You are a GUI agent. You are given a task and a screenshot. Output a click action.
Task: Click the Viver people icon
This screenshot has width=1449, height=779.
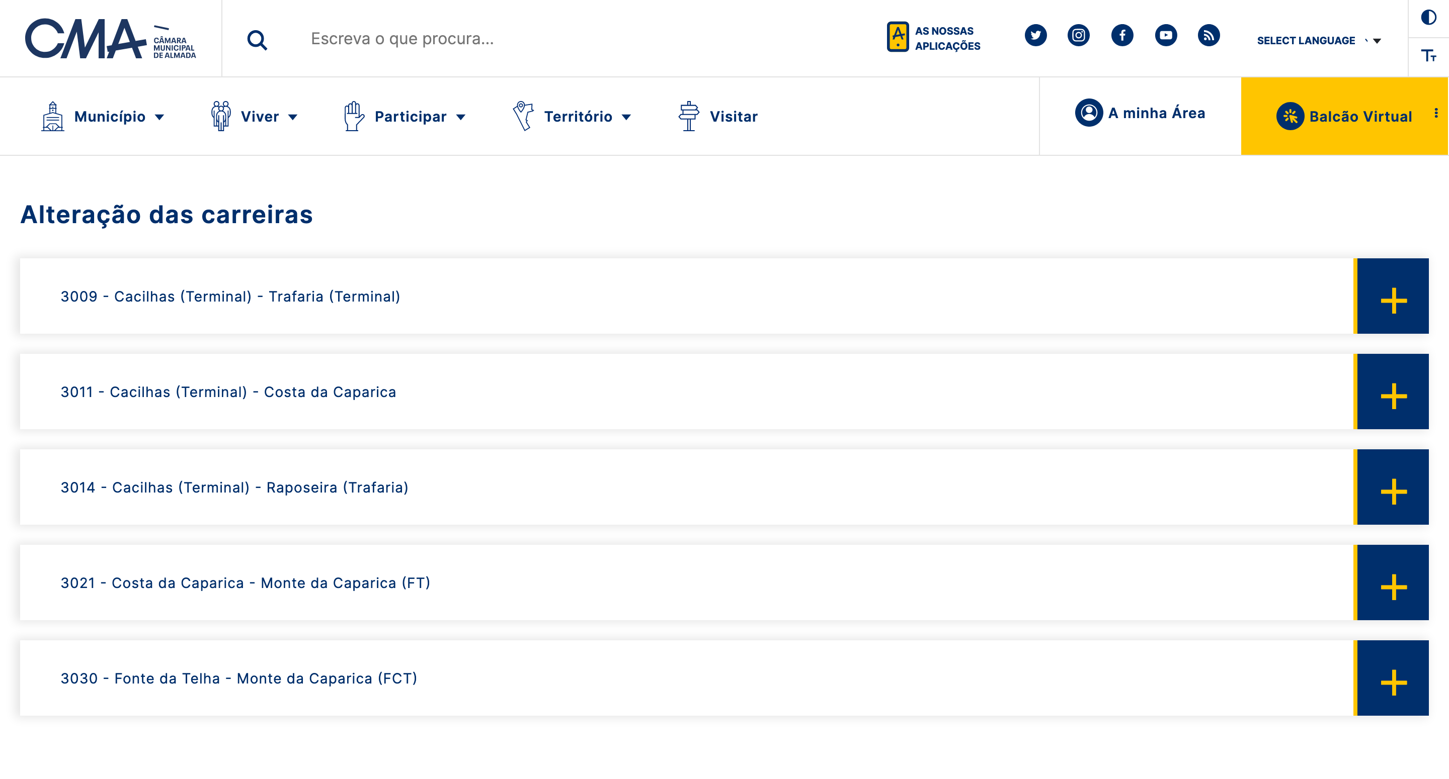click(221, 116)
